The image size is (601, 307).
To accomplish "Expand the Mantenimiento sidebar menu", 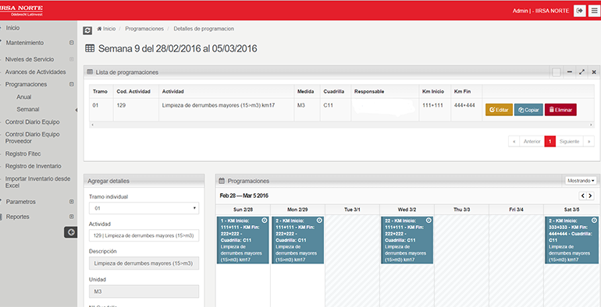I will coord(71,43).
